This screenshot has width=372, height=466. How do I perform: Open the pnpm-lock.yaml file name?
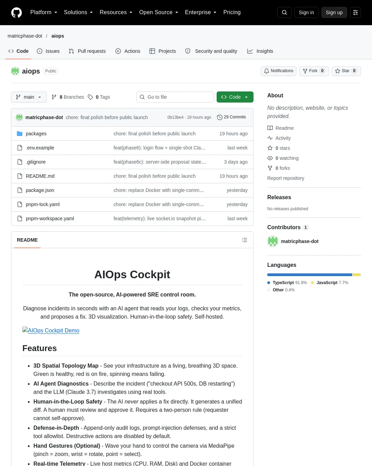click(x=43, y=204)
